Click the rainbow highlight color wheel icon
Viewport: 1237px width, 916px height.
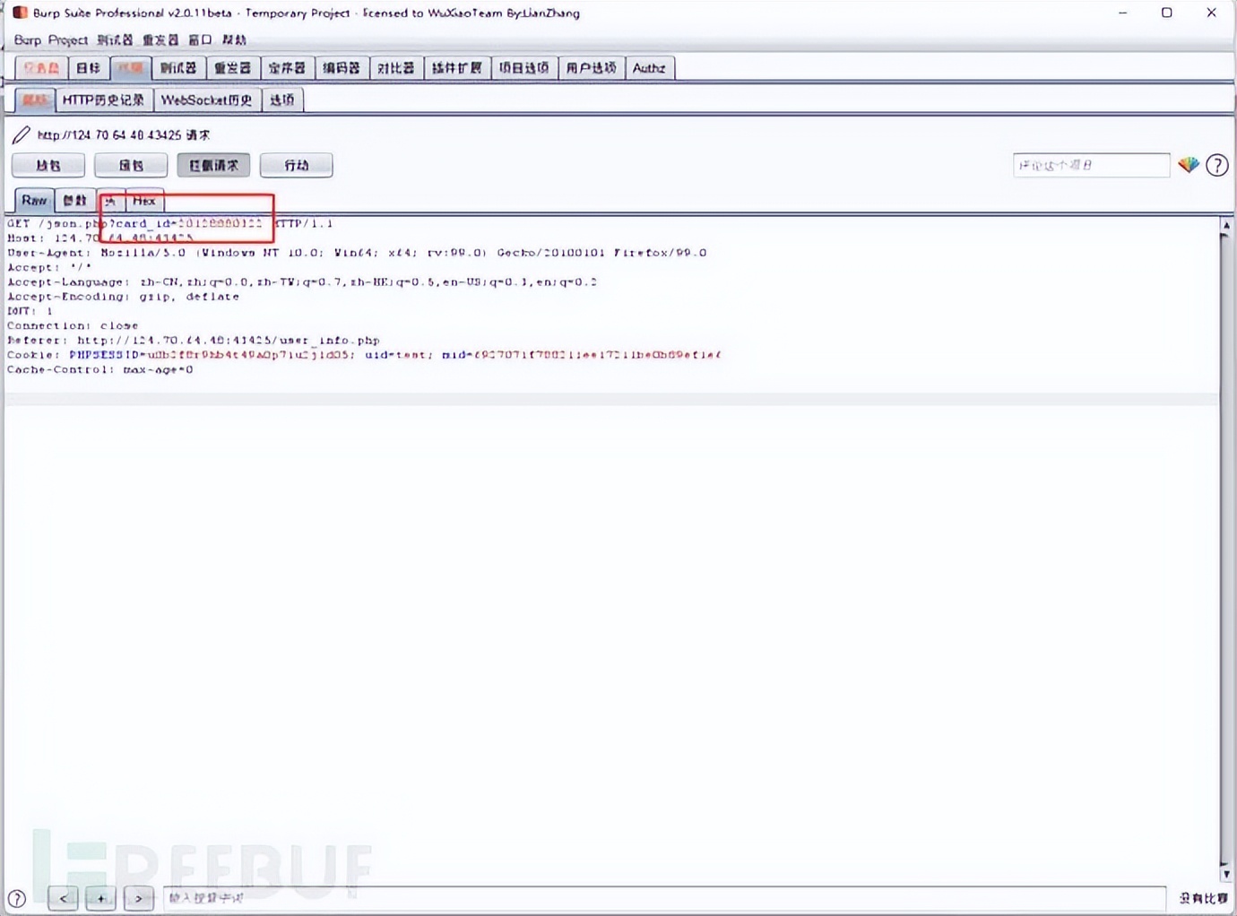point(1189,165)
